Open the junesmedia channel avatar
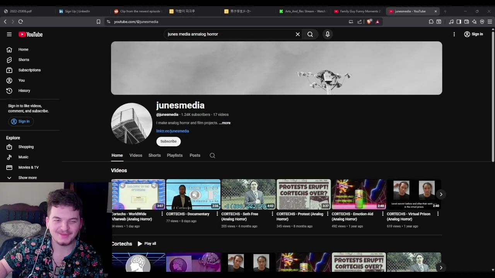 (x=131, y=123)
